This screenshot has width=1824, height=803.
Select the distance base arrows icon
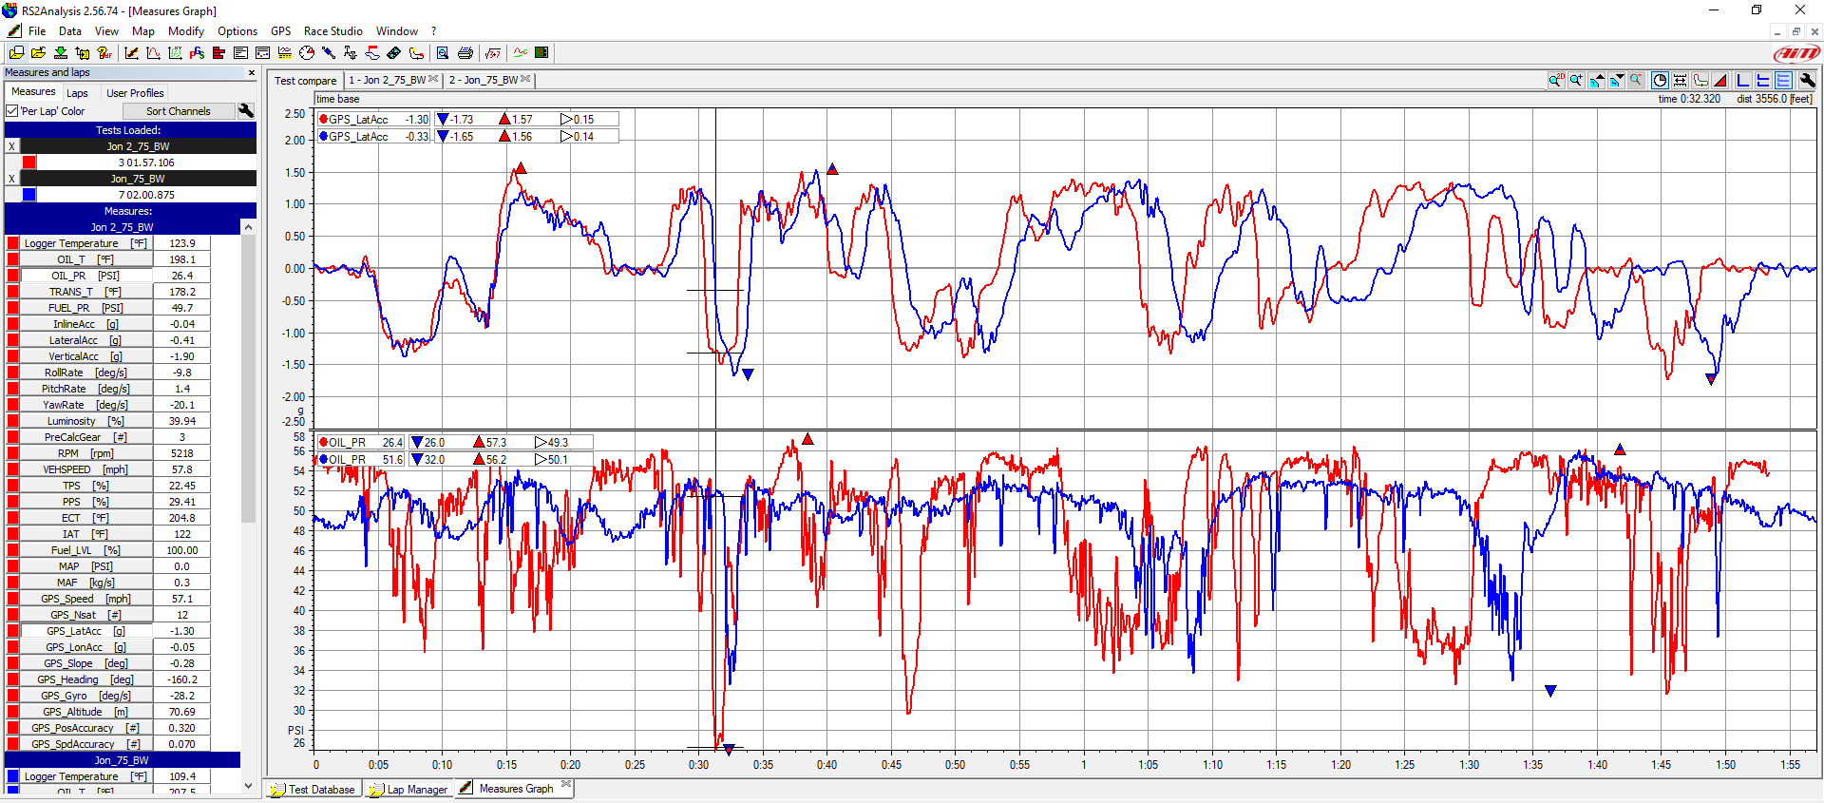pyautogui.click(x=1680, y=81)
